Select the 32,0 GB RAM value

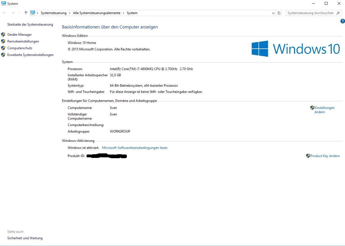(x=115, y=75)
